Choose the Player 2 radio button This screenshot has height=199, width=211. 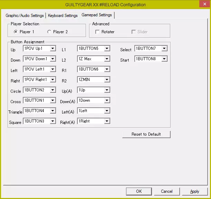[x=57, y=32]
